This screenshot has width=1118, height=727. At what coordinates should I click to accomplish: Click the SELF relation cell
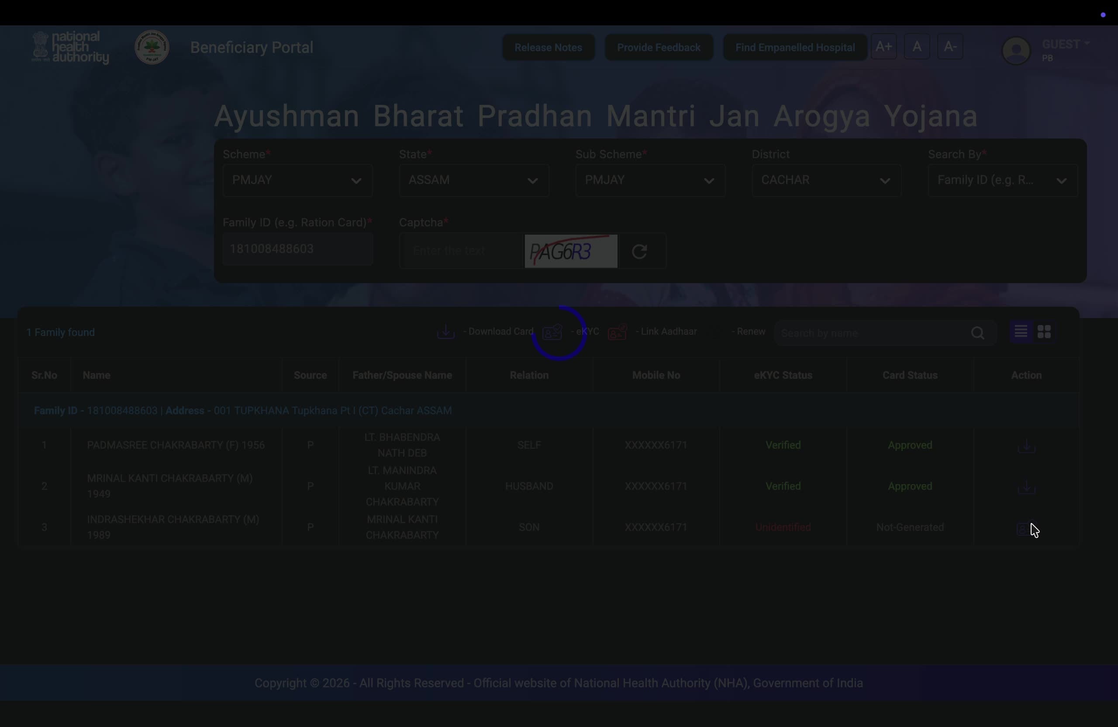click(529, 445)
